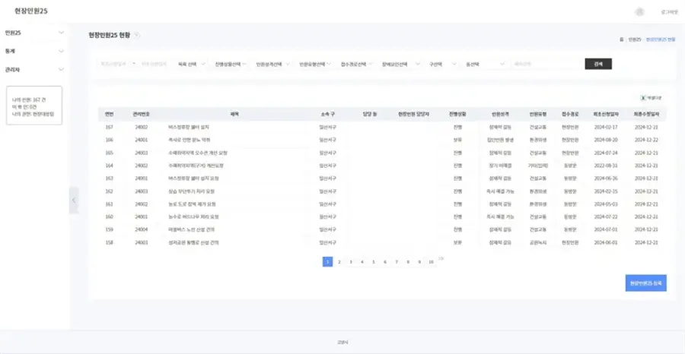The image size is (685, 354).
Task: Click the 민원유형 column header
Action: pyautogui.click(x=538, y=114)
